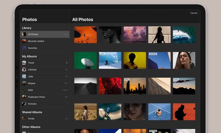This screenshot has width=221, height=133.
Task: Select the red-lit man portrait photo
Action: pyautogui.click(x=110, y=86)
